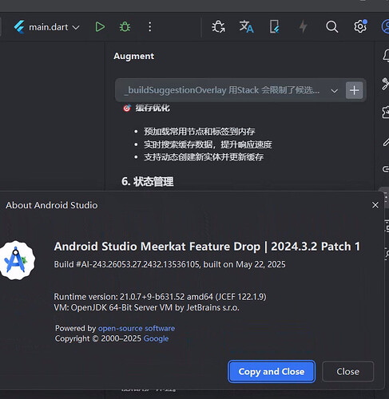
Task: Open Notifications bell in right sidebar
Action: pyautogui.click(x=386, y=56)
